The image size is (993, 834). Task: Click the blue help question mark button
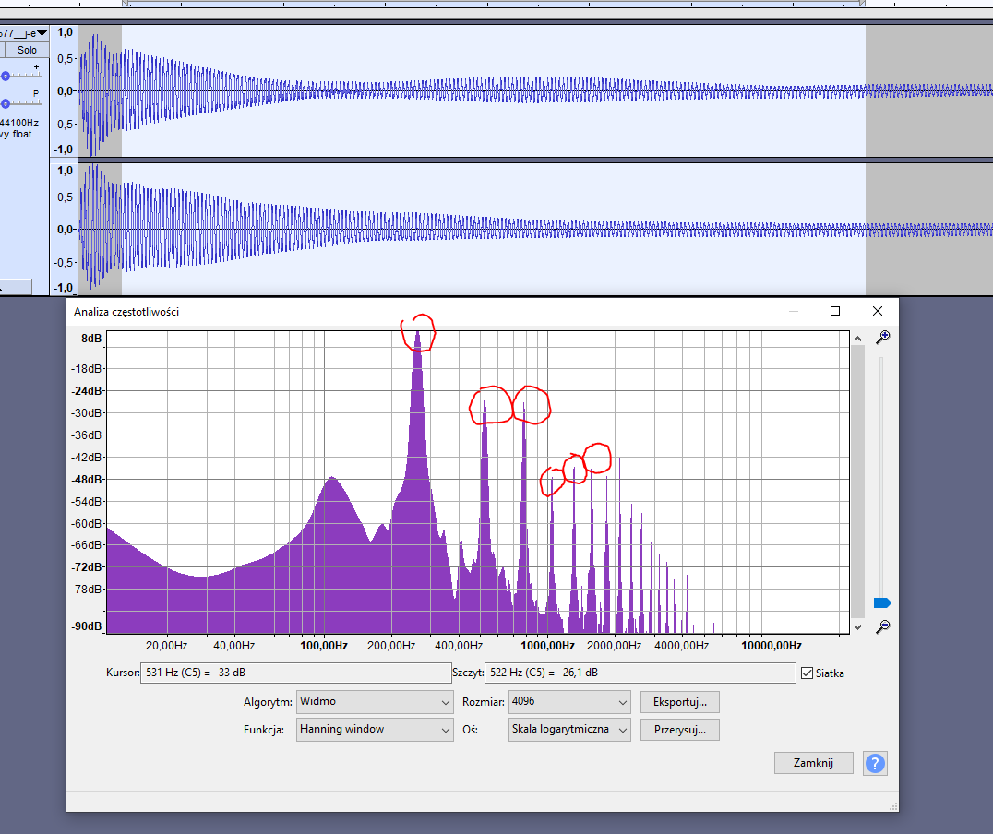click(875, 763)
